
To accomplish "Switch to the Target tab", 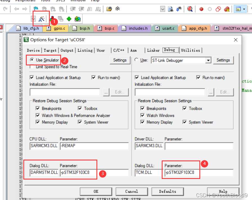I will point(50,50).
